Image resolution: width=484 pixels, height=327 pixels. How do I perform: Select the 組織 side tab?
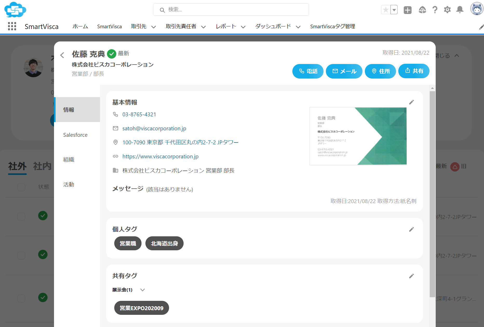point(77,160)
